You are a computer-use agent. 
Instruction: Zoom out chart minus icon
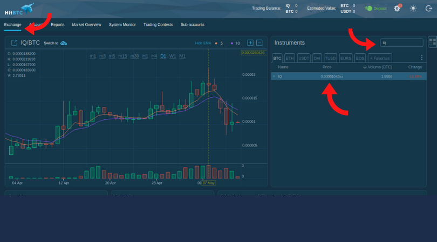[x=259, y=43]
